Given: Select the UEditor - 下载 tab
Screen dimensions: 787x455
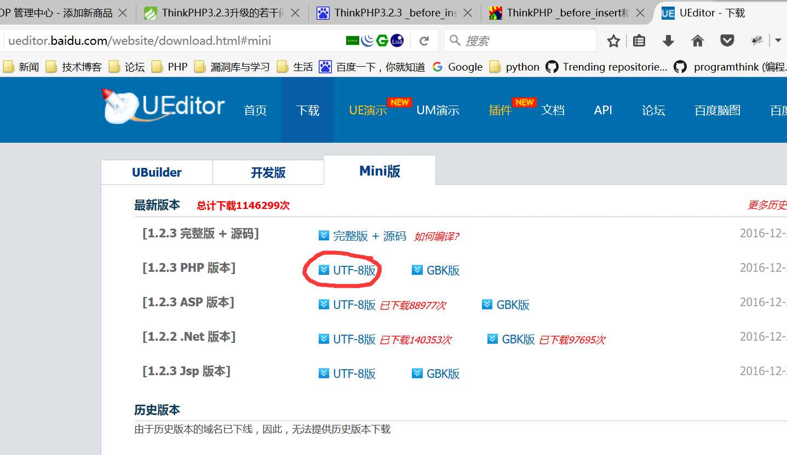Looking at the screenshot, I should pos(721,13).
